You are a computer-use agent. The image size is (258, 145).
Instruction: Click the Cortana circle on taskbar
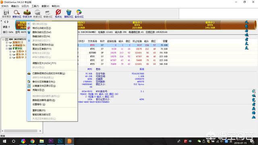13,141
